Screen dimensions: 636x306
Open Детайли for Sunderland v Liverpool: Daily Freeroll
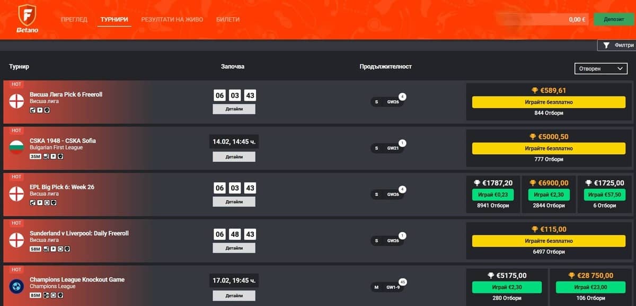click(x=234, y=248)
